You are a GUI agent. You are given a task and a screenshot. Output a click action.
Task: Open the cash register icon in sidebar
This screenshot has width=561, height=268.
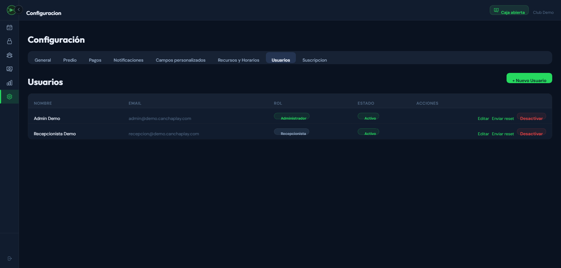point(9,69)
